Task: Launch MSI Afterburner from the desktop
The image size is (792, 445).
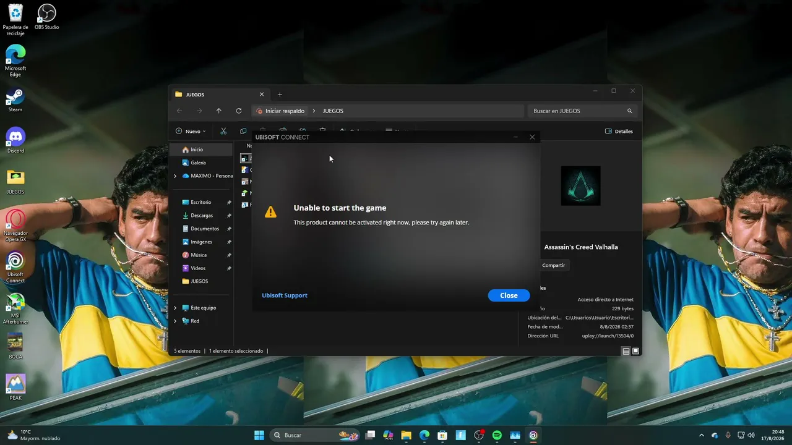Action: coord(15,308)
